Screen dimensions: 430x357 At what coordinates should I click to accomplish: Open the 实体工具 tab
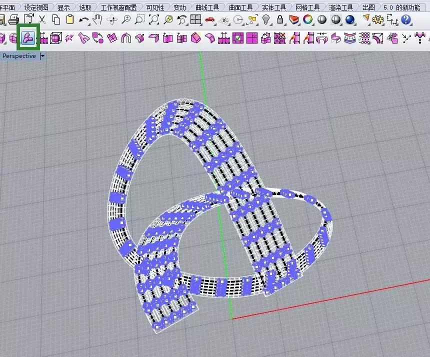click(274, 7)
